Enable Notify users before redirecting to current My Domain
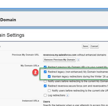 pyautogui.click(x=45, y=81)
